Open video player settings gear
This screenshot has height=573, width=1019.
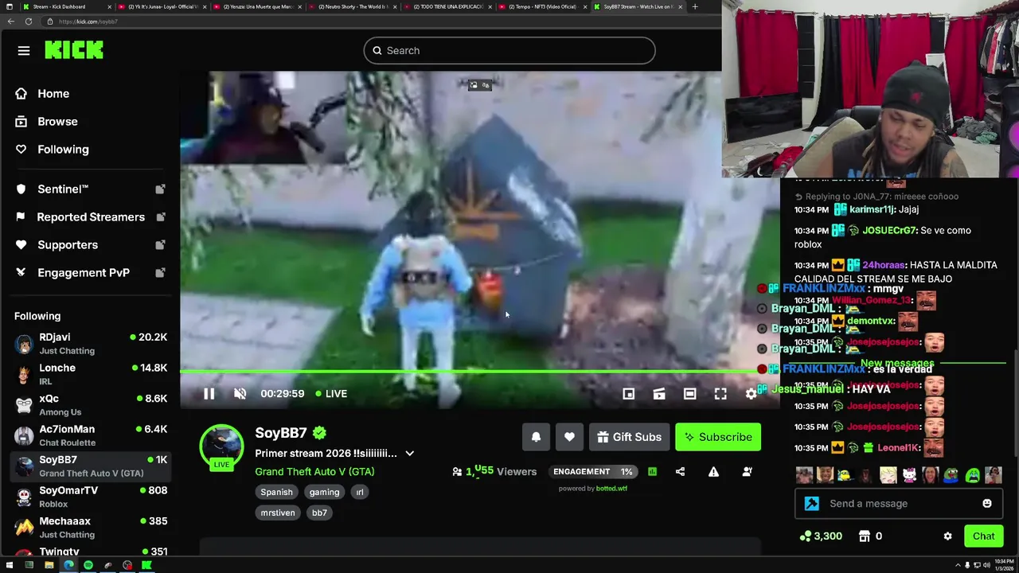[x=751, y=393]
